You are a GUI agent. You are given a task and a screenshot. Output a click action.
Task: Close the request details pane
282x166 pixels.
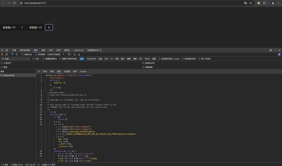[39, 71]
